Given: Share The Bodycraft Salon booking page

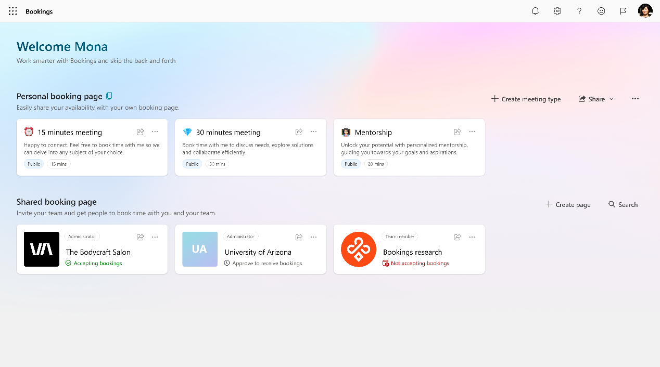Looking at the screenshot, I should tap(140, 237).
